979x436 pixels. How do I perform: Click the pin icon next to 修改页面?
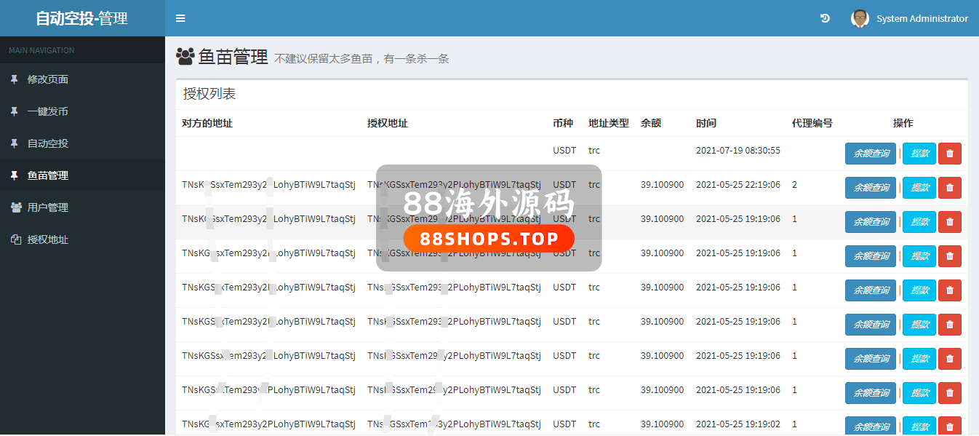point(15,79)
